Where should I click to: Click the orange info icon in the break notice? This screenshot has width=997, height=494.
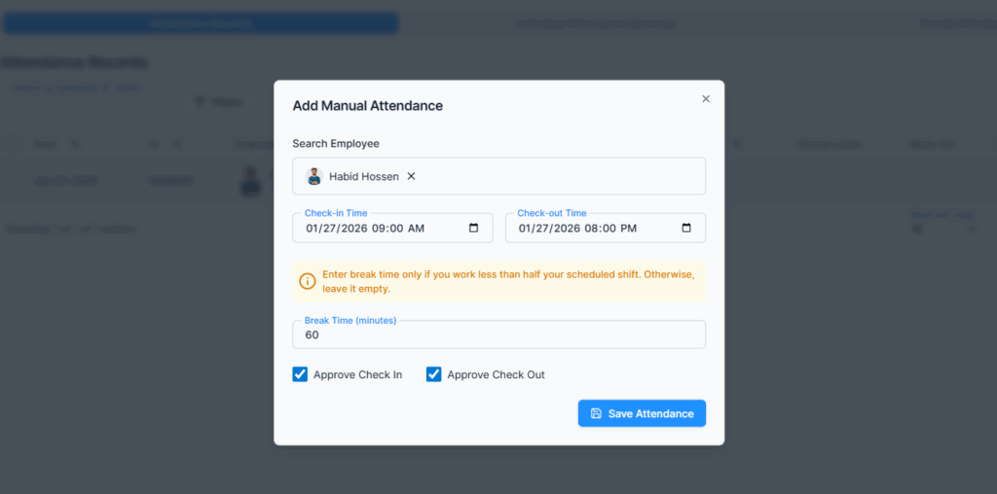point(308,281)
